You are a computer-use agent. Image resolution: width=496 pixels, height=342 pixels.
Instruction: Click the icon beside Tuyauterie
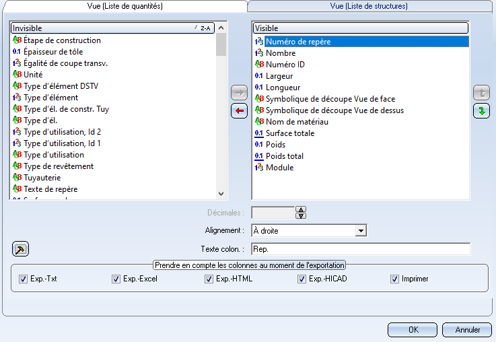pyautogui.click(x=17, y=178)
